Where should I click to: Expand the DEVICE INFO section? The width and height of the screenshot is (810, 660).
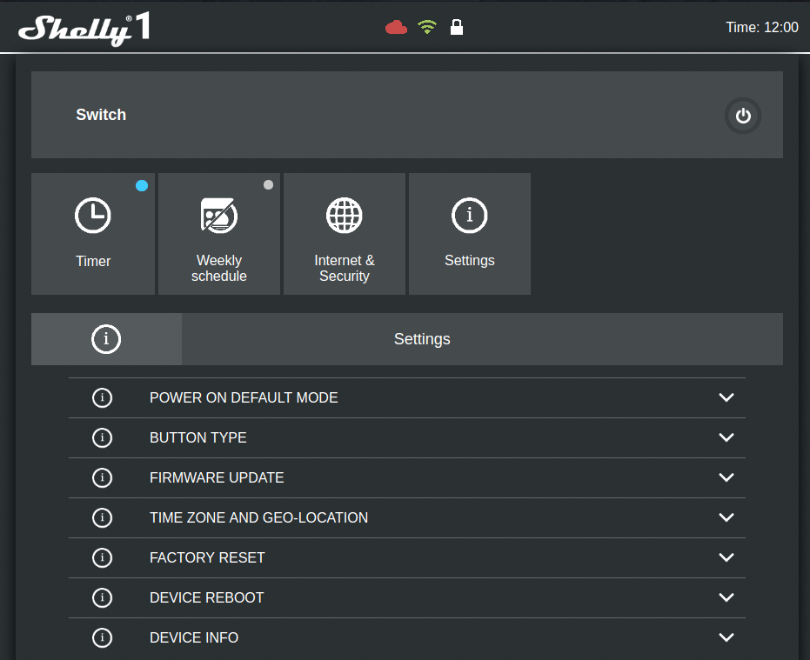click(405, 637)
